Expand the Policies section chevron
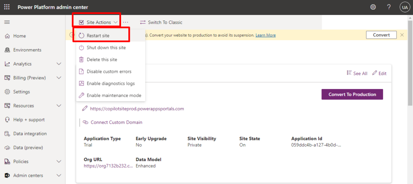 coord(59,161)
